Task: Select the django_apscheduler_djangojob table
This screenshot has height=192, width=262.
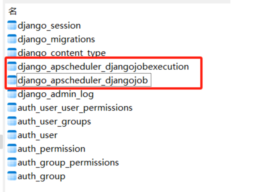Action: (x=82, y=80)
